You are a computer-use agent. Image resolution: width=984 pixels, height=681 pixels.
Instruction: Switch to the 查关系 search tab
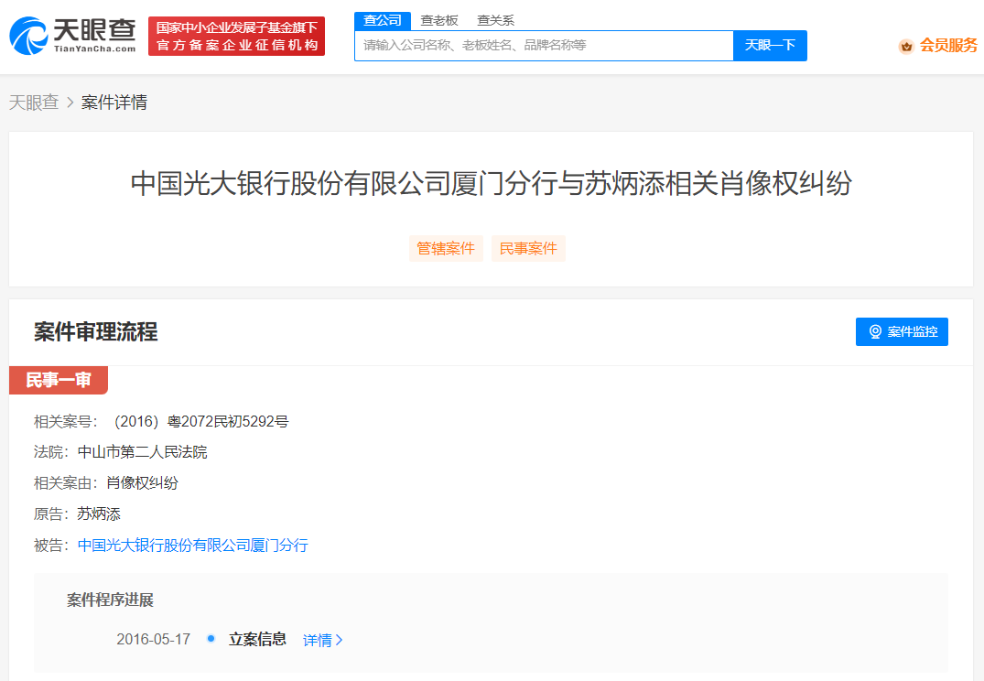tap(495, 21)
